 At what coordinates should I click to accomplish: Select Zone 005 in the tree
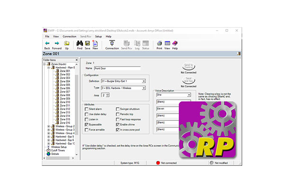pos(65,84)
